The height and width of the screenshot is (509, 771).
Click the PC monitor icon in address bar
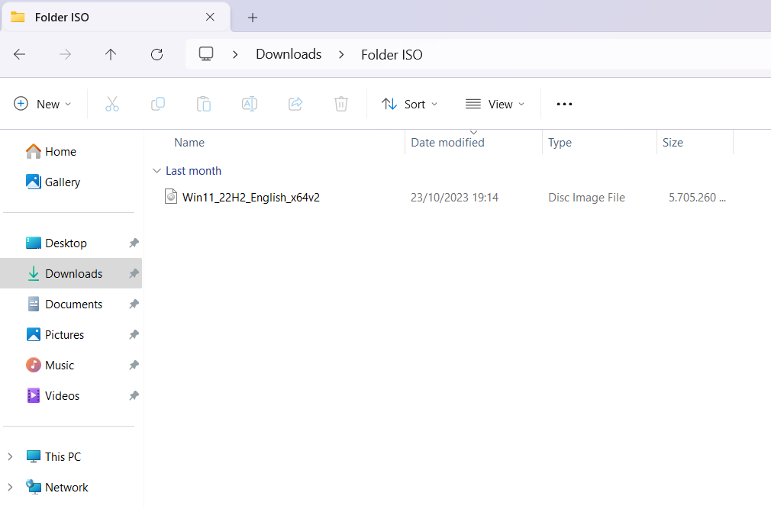click(x=206, y=54)
